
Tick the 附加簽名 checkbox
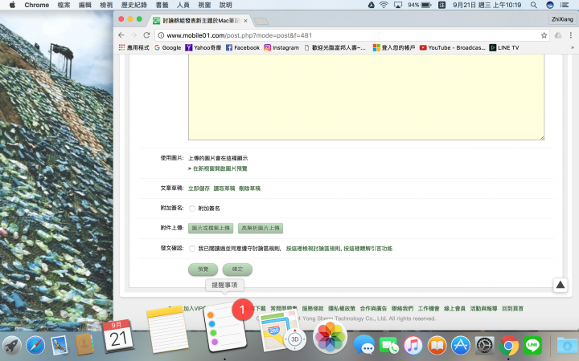[x=192, y=209]
